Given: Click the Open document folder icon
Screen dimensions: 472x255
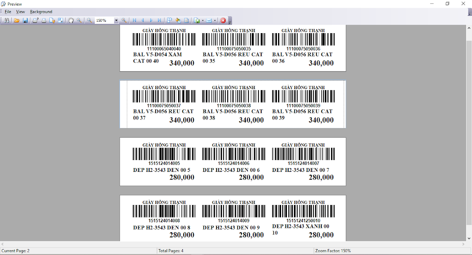Looking at the screenshot, I should point(17,21).
